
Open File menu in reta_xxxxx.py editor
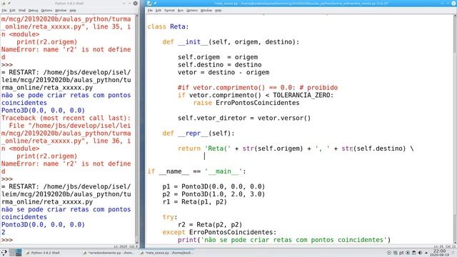(x=150, y=11)
